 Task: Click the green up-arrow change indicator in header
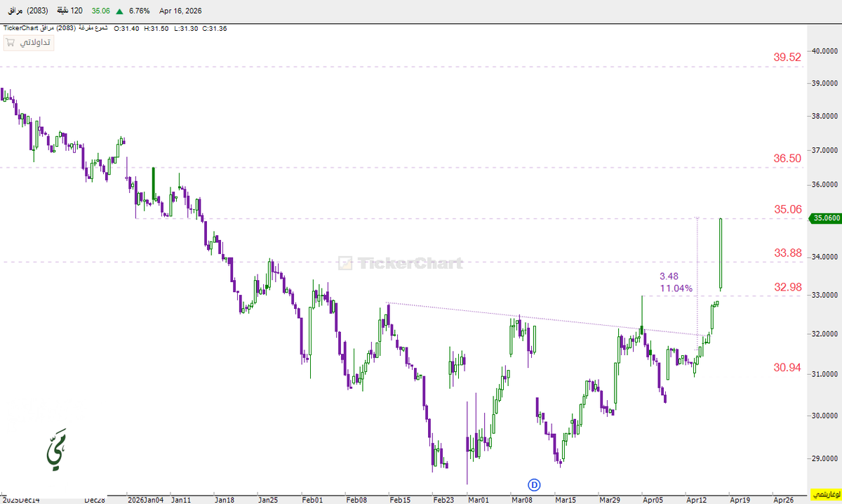click(121, 11)
